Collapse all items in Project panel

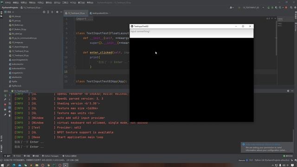pos(52,12)
